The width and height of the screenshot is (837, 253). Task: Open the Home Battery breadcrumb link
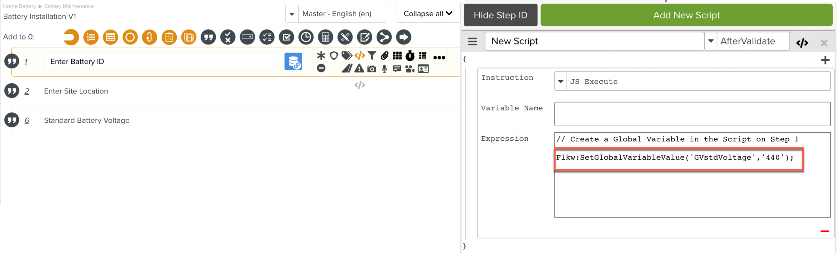pos(19,6)
